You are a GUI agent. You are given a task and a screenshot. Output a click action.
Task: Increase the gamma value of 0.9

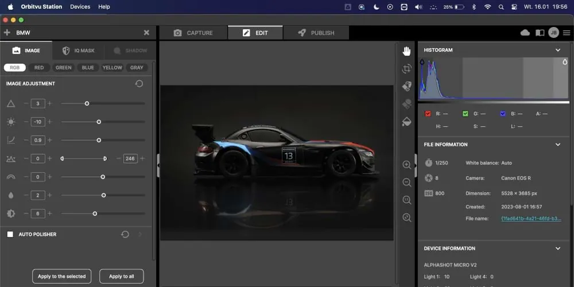tap(50, 140)
